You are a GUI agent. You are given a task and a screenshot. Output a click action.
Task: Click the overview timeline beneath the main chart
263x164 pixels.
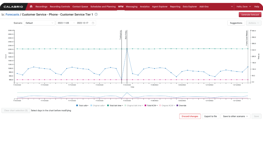tap(132, 95)
